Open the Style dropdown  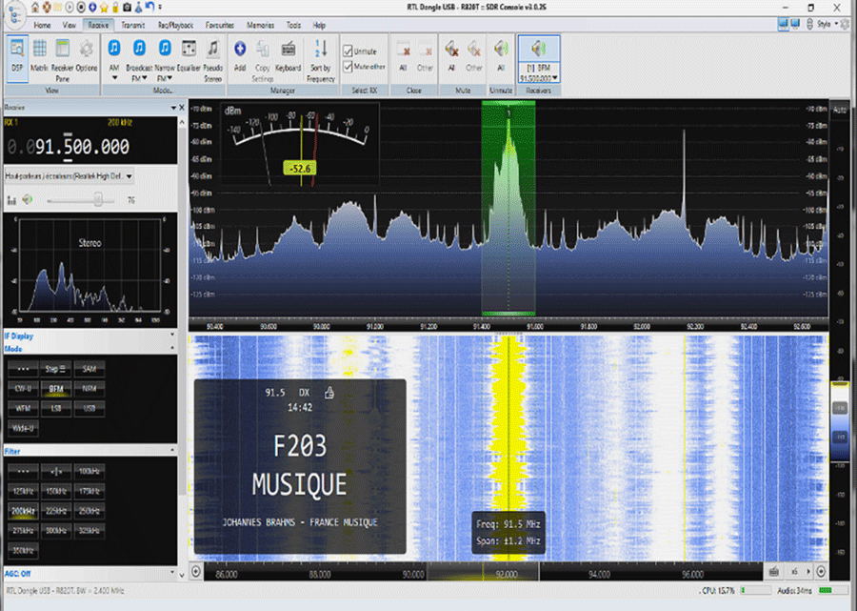(x=827, y=24)
